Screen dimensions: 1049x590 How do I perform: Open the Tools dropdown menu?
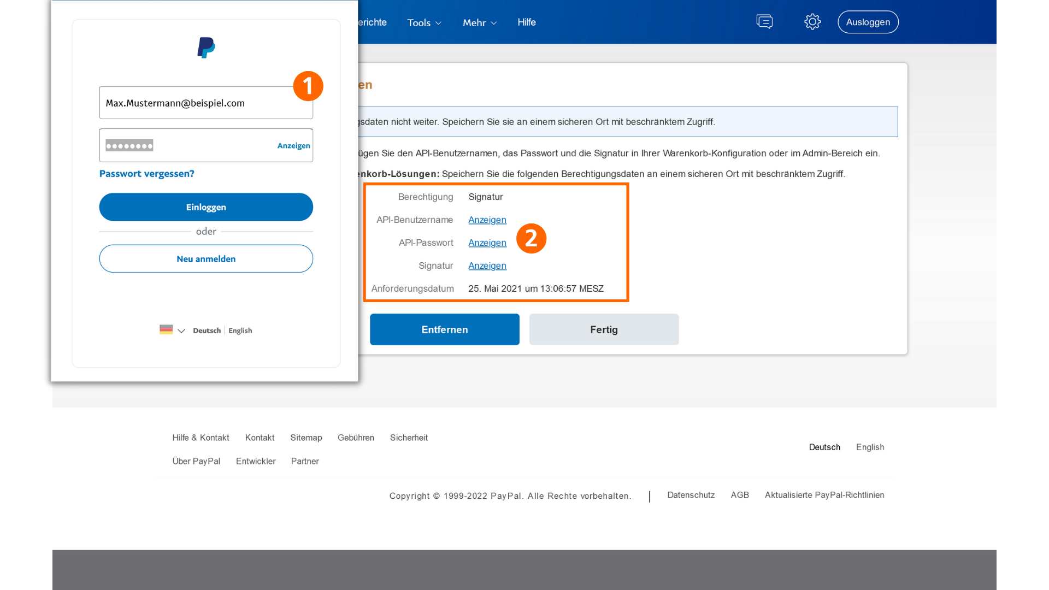424,22
